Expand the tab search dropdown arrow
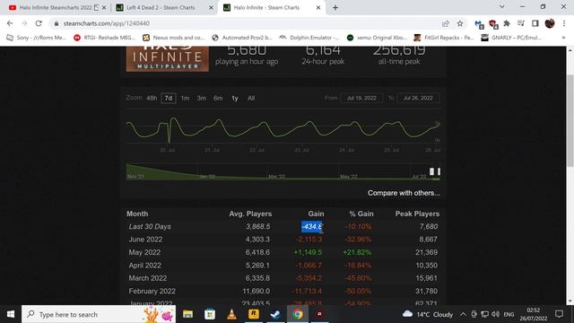 point(502,7)
